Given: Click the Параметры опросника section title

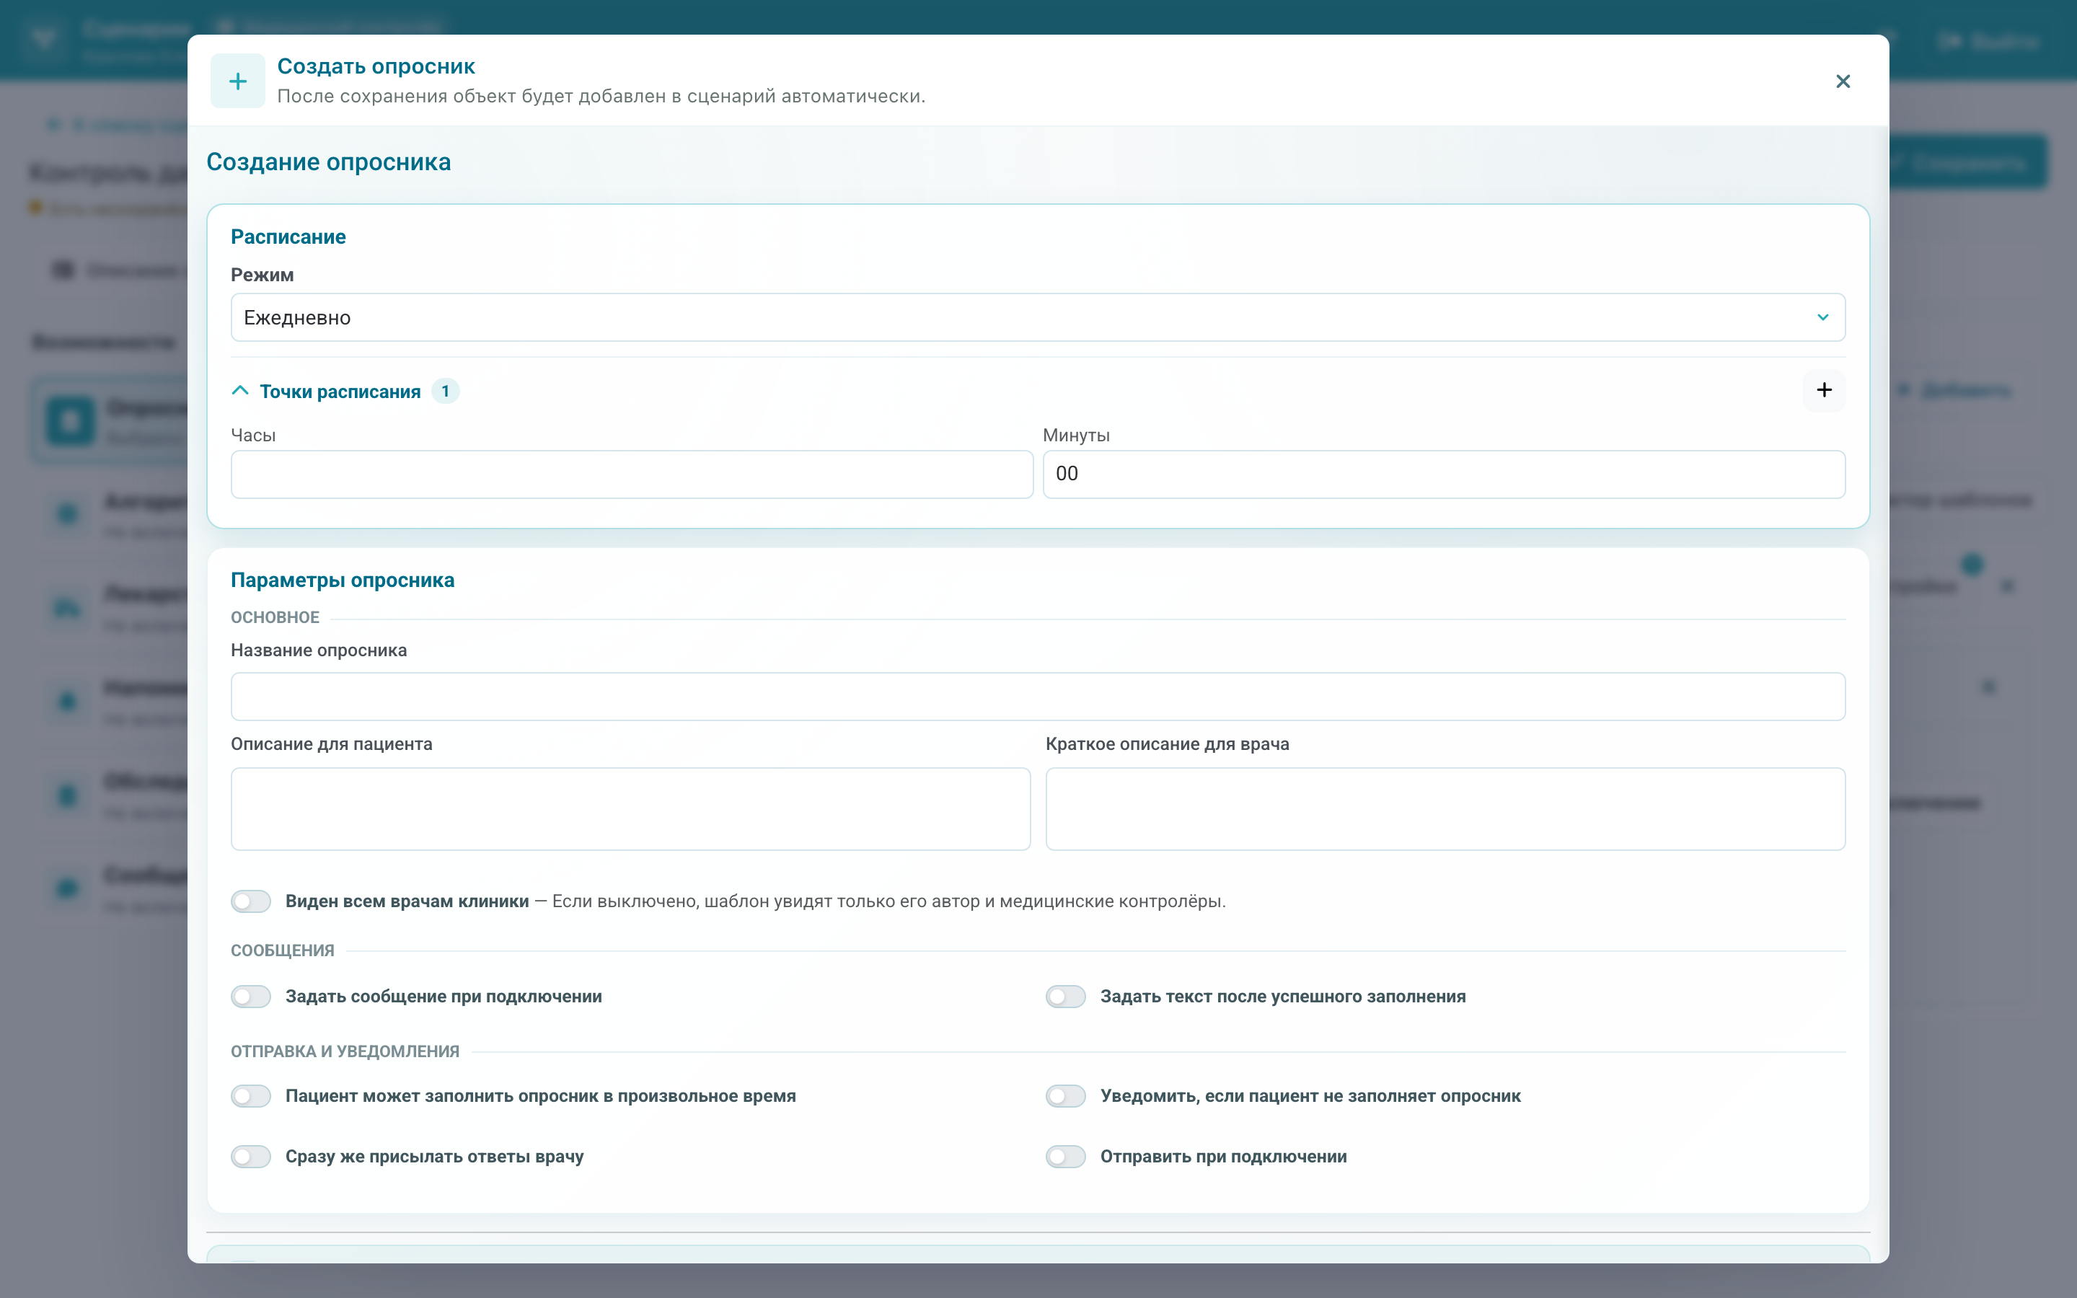Looking at the screenshot, I should pos(343,580).
